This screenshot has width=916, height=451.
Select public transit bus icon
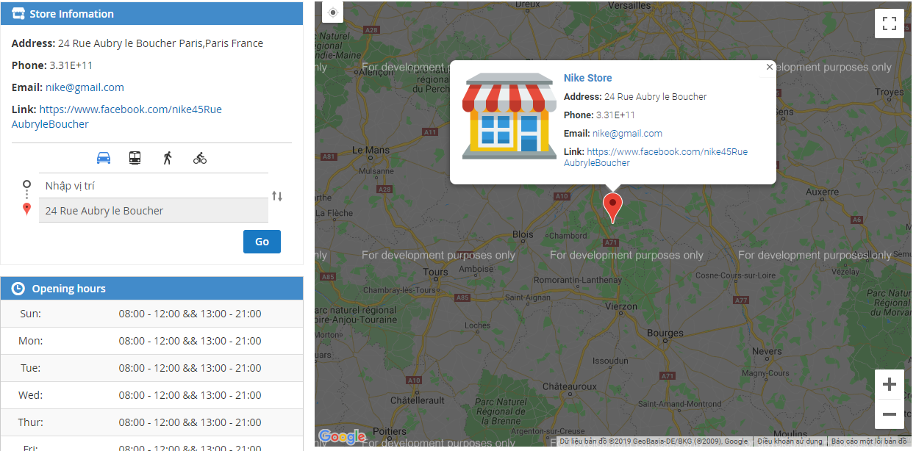click(135, 158)
